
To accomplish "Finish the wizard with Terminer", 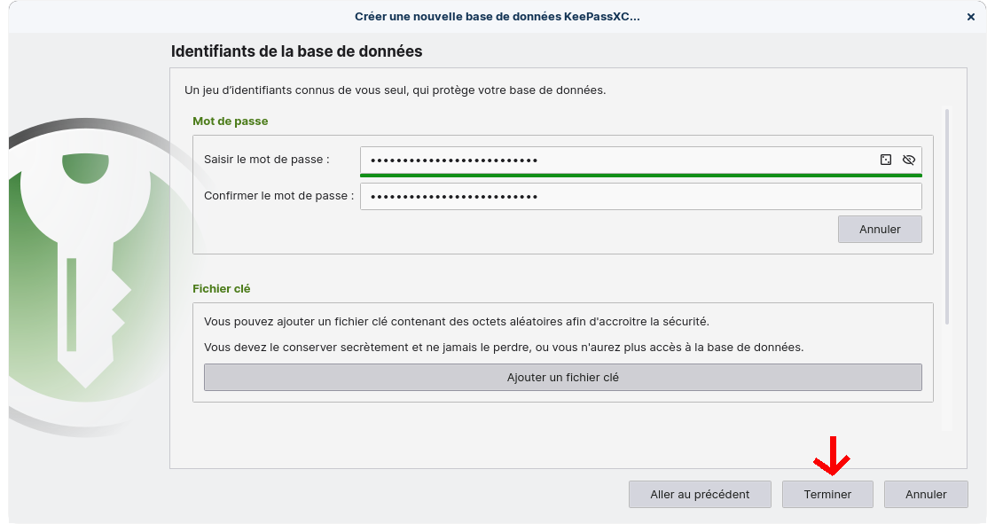I will click(x=827, y=494).
